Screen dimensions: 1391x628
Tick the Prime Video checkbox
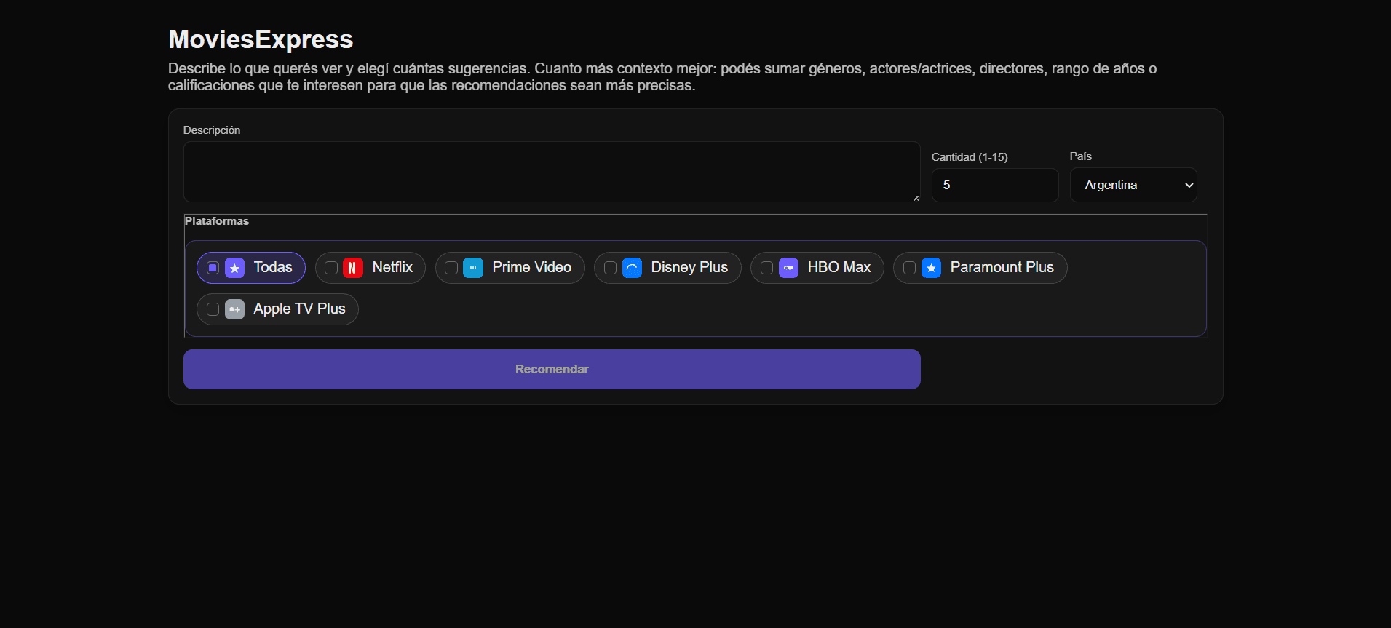(x=451, y=268)
